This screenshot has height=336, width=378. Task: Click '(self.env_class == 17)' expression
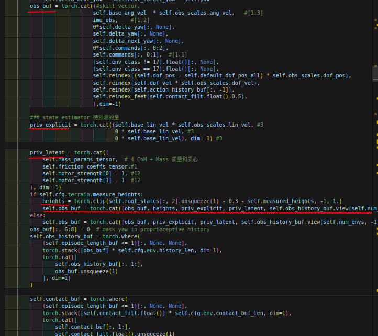pos(128,69)
